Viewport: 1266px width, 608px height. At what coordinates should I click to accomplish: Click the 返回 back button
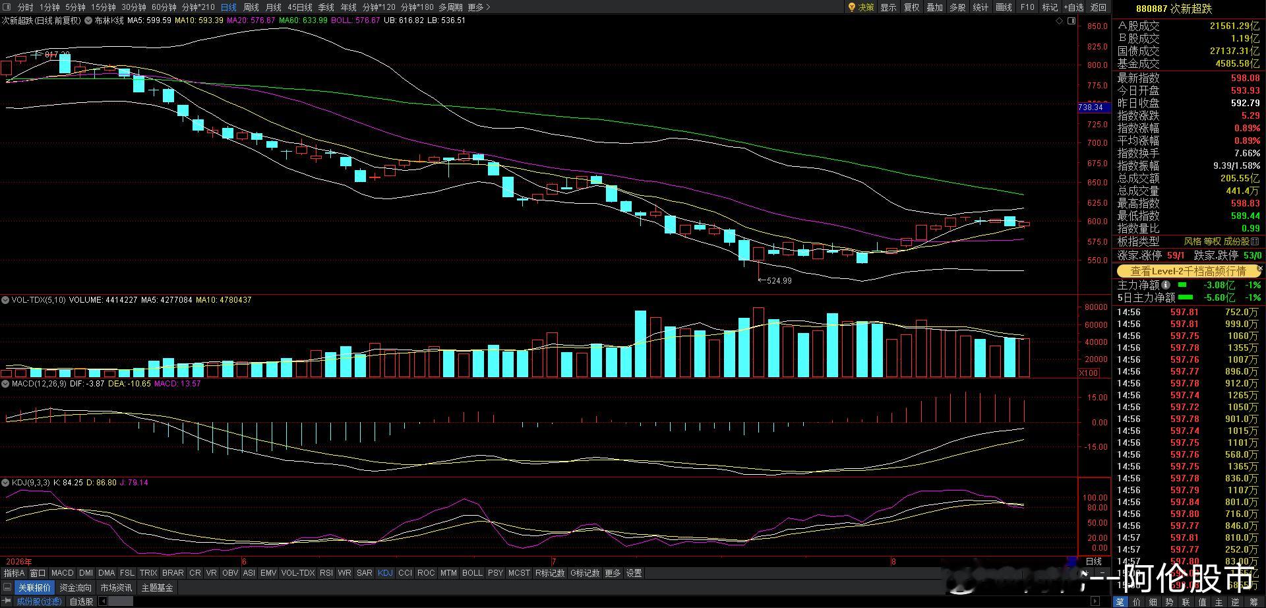(1099, 7)
